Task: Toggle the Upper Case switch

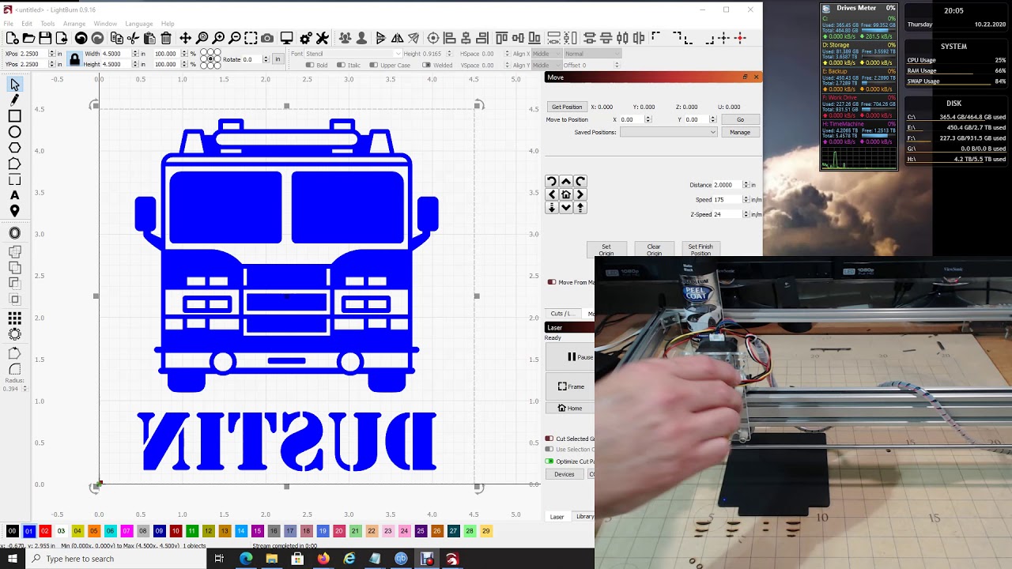Action: tap(373, 65)
